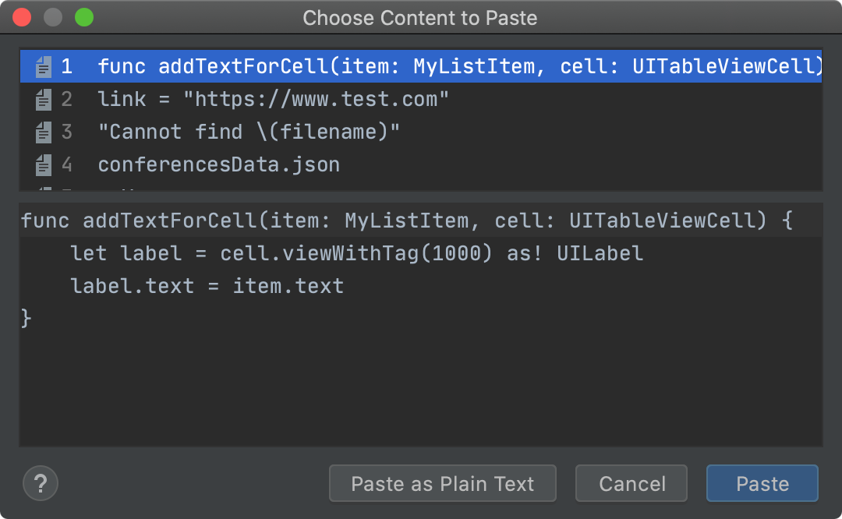Image resolution: width=842 pixels, height=519 pixels.
Task: Zoom the dialog with the green button
Action: [83, 17]
